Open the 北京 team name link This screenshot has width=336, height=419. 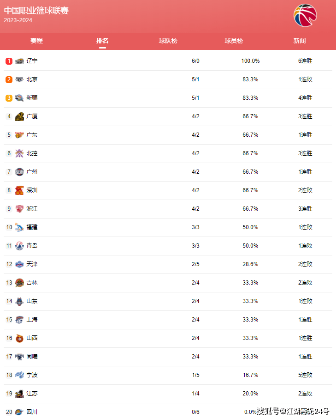pos(32,79)
